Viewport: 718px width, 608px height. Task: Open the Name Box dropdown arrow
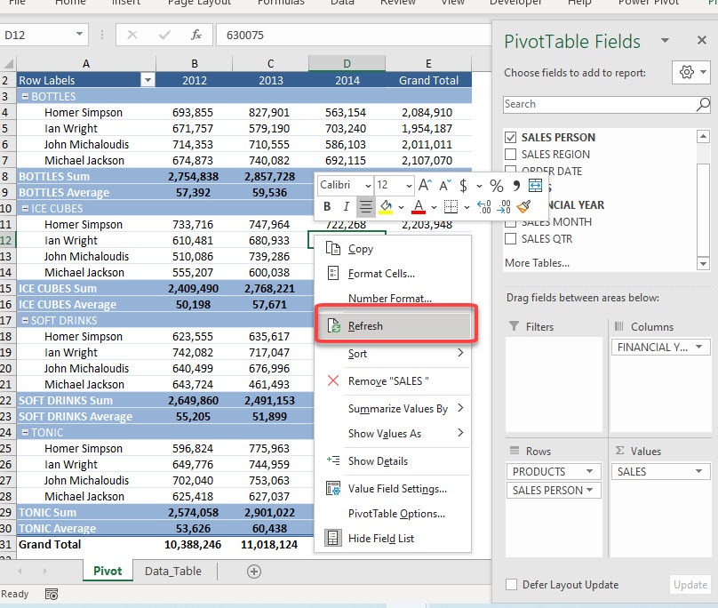pos(79,35)
